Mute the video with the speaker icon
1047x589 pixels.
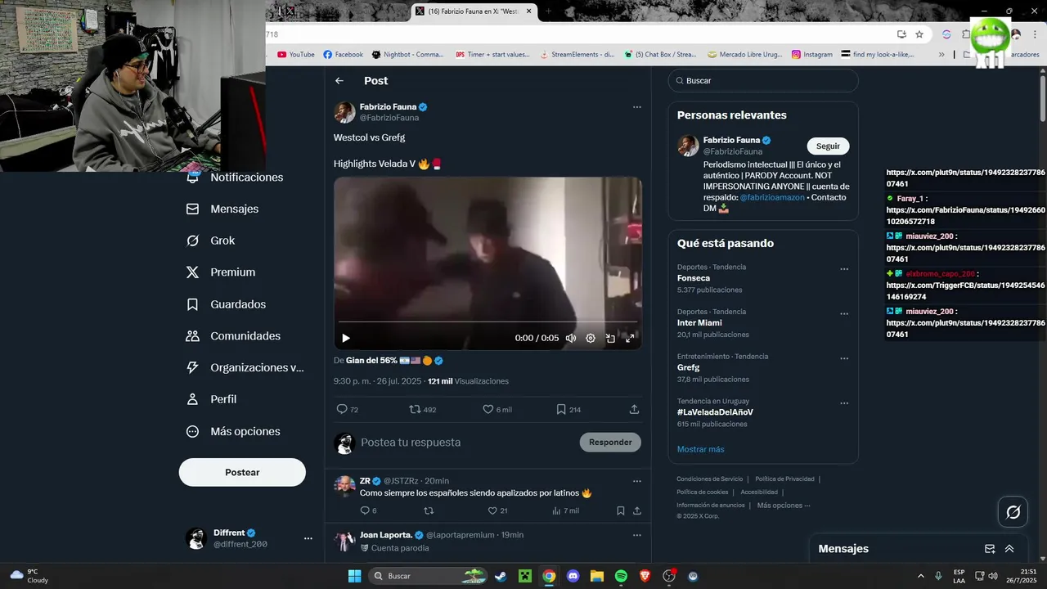tap(571, 338)
